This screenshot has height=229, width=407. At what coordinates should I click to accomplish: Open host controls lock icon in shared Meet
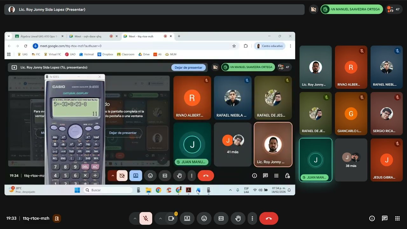pos(287,176)
